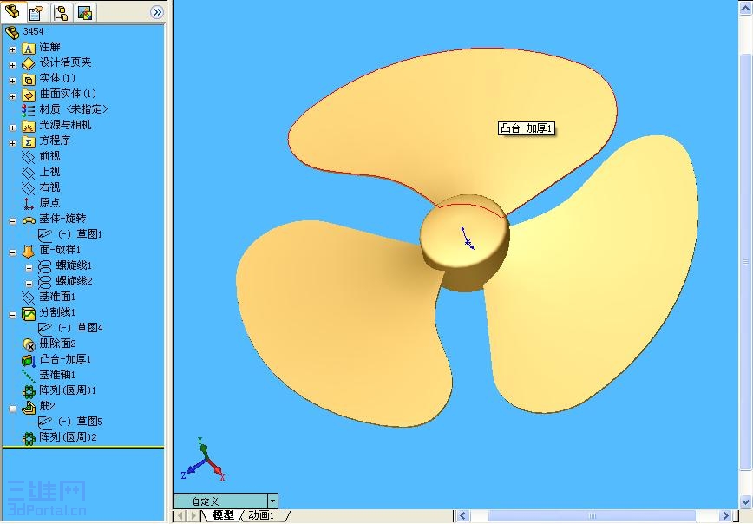Click the 阵列(圆周)1 pattern icon
Screen dimensions: 753x524
[x=29, y=391]
